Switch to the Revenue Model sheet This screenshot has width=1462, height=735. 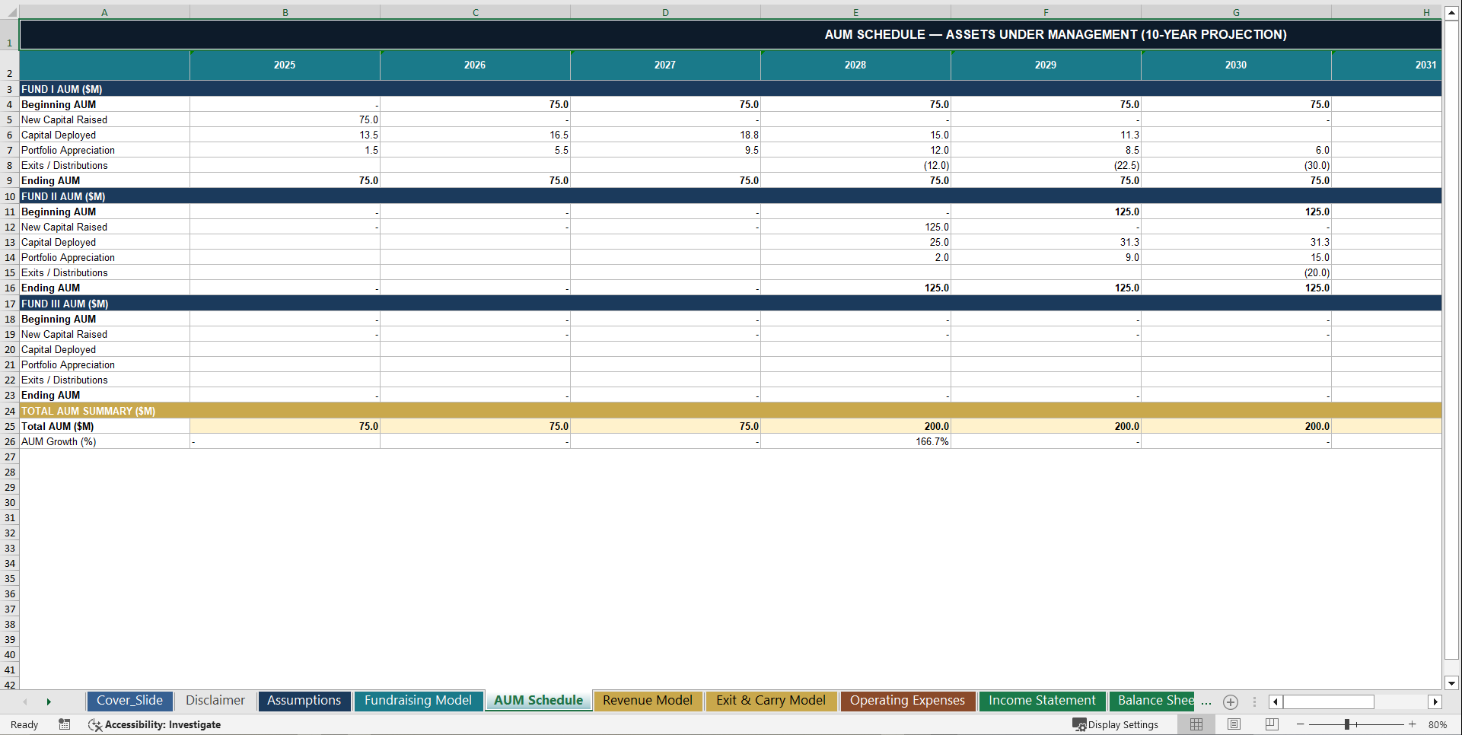(x=648, y=701)
